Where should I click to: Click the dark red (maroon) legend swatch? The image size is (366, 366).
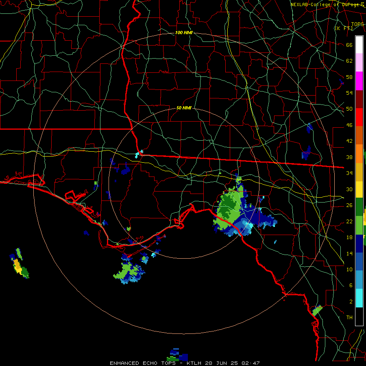click(x=359, y=100)
